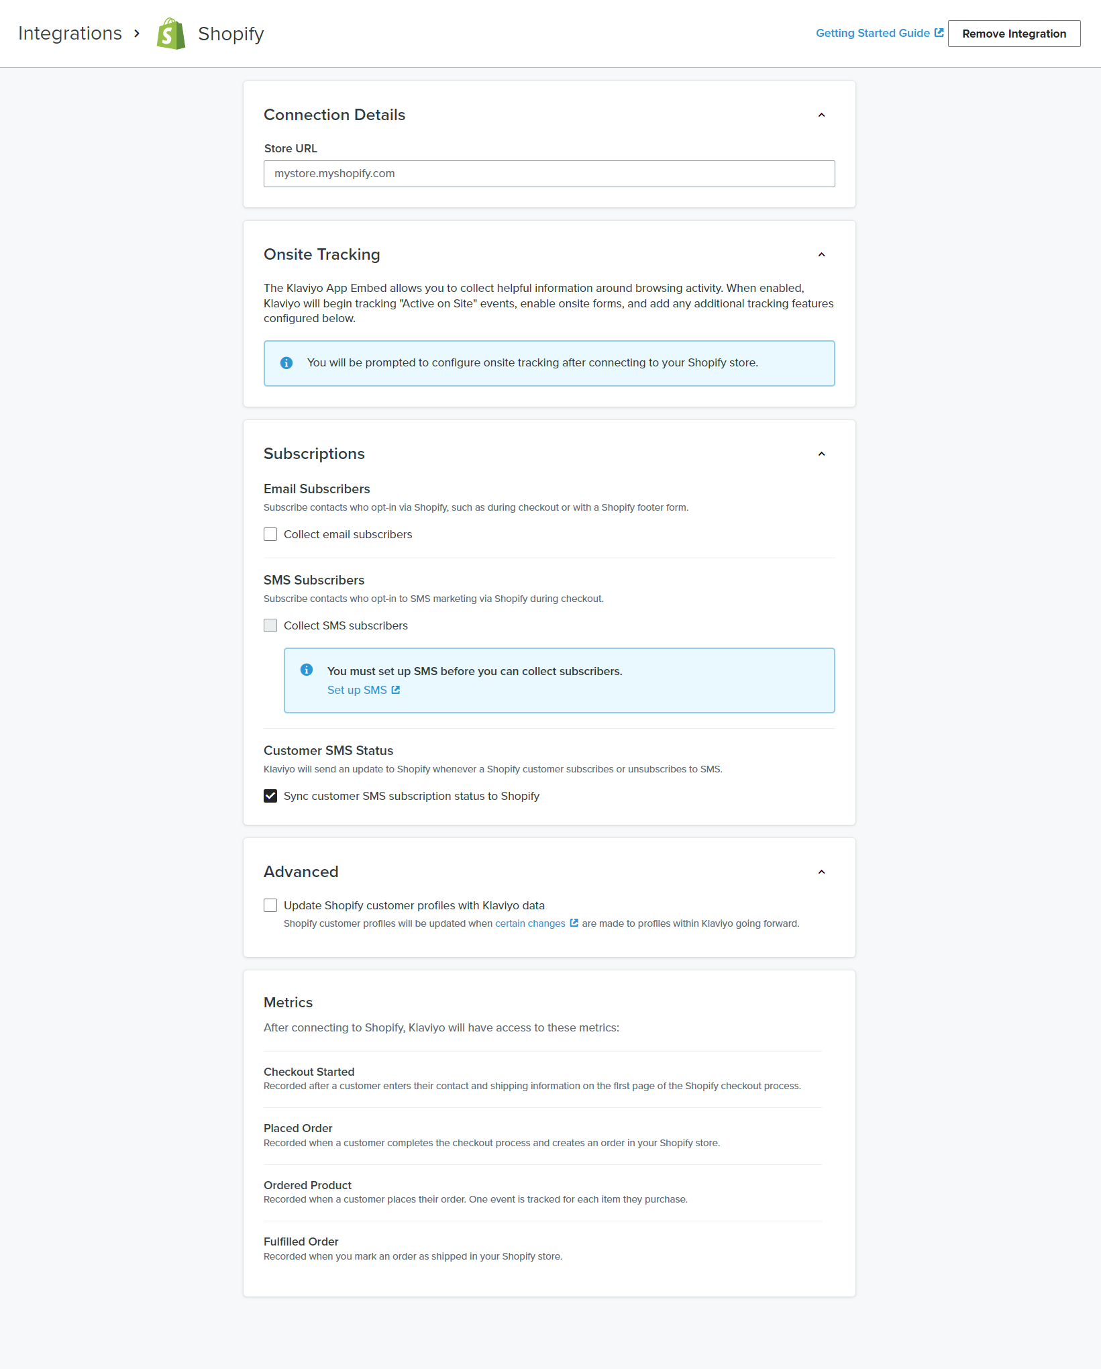Open the certain changes link
The width and height of the screenshot is (1101, 1369).
click(530, 923)
